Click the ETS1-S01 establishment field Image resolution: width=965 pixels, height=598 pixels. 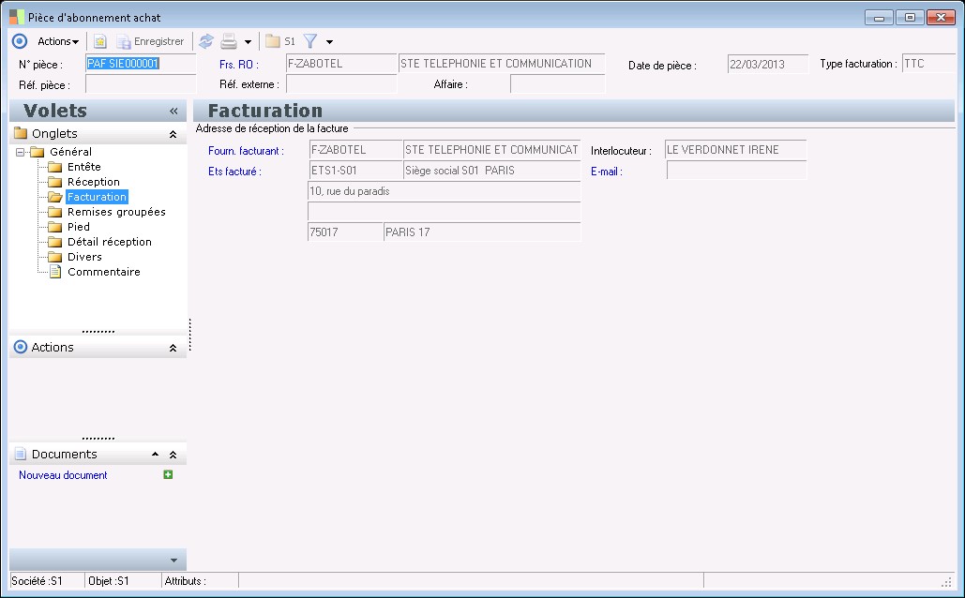pyautogui.click(x=356, y=171)
